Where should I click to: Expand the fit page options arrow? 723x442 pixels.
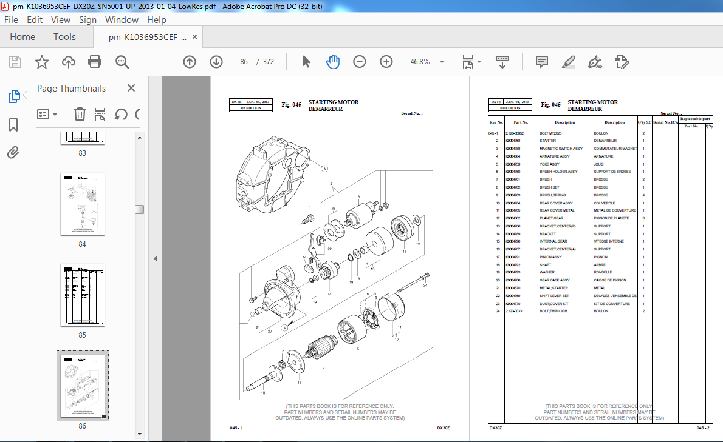[x=479, y=62]
